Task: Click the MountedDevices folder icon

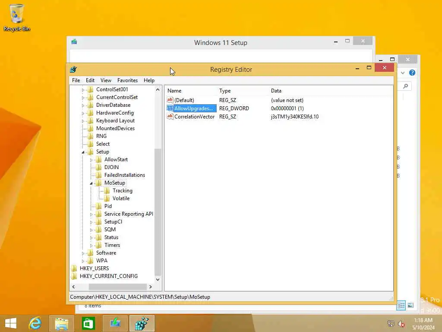Action: [x=91, y=128]
